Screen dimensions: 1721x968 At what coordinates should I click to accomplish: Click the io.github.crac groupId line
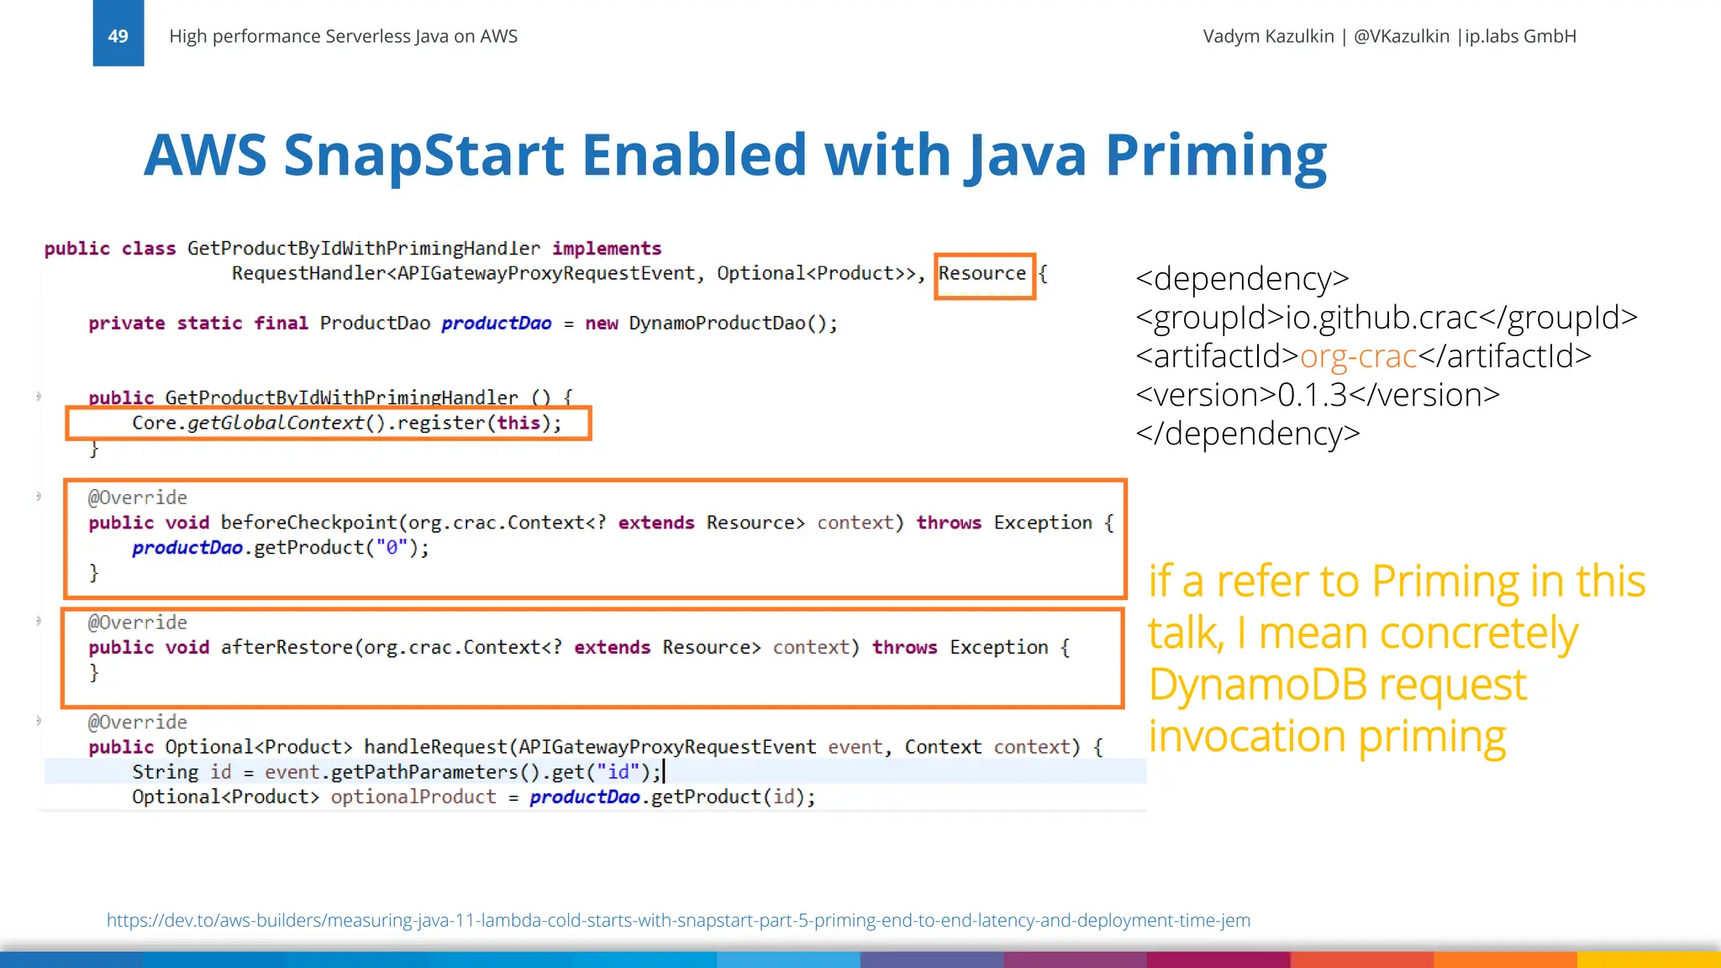tap(1386, 318)
